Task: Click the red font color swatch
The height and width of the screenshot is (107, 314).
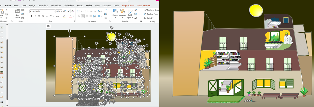Action: click(70, 16)
